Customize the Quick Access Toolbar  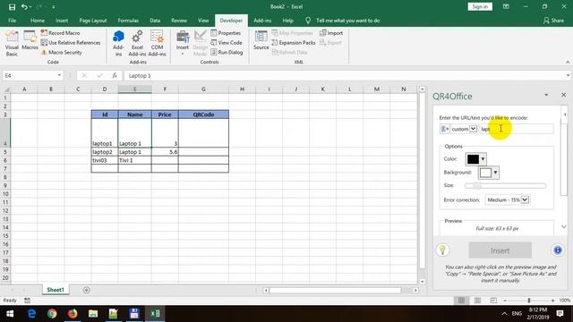(54, 6)
